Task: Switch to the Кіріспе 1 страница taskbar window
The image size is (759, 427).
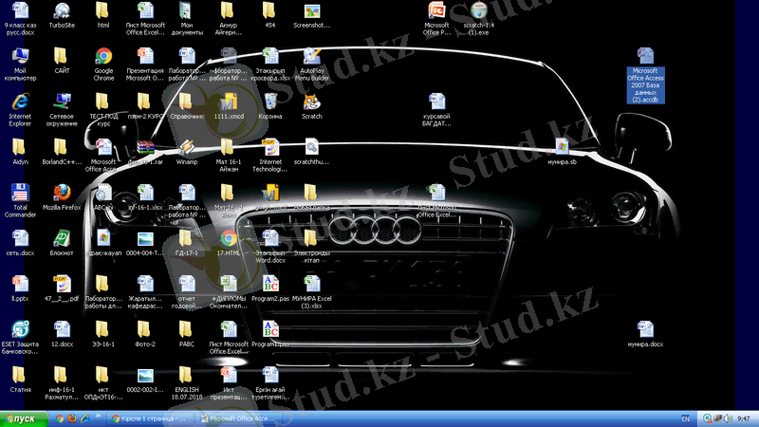Action: click(152, 418)
